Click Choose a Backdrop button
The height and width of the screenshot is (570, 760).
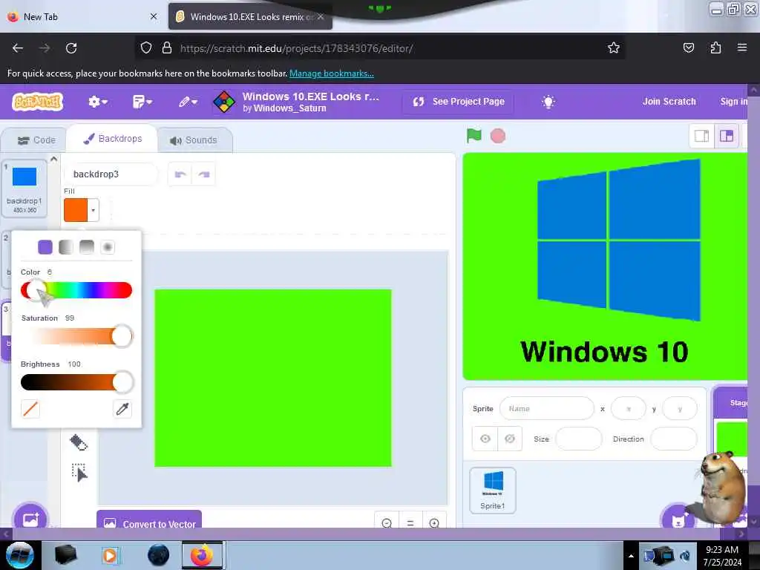coord(30,517)
